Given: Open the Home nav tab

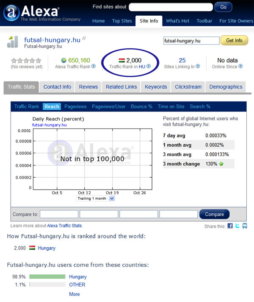Looking at the screenshot, I should tap(99, 21).
